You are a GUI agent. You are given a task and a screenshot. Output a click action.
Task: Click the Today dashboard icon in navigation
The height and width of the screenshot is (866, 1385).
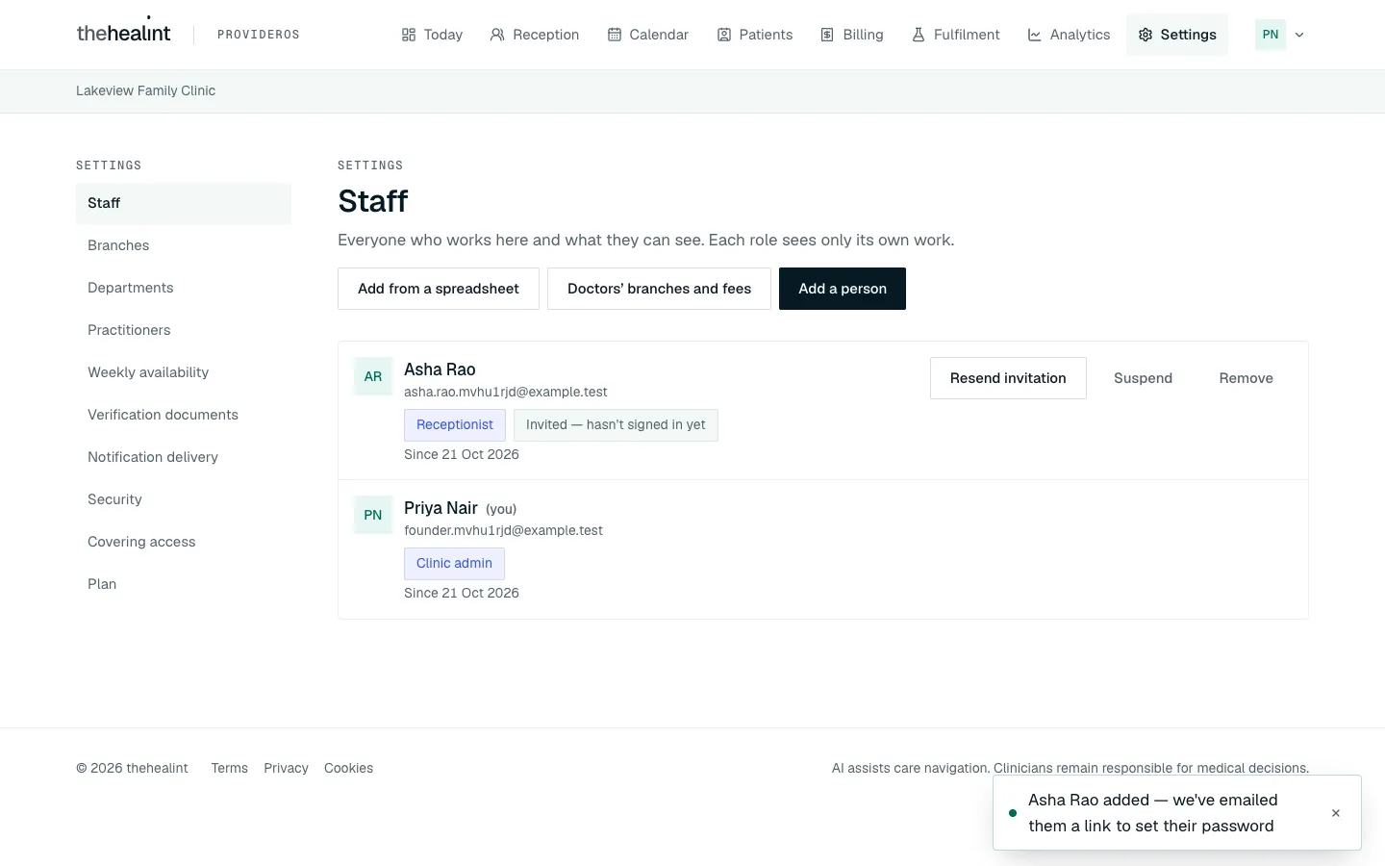click(409, 35)
